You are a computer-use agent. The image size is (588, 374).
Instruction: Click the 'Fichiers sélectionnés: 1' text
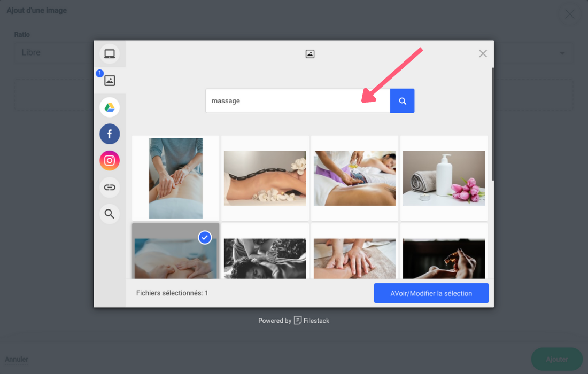click(x=172, y=293)
